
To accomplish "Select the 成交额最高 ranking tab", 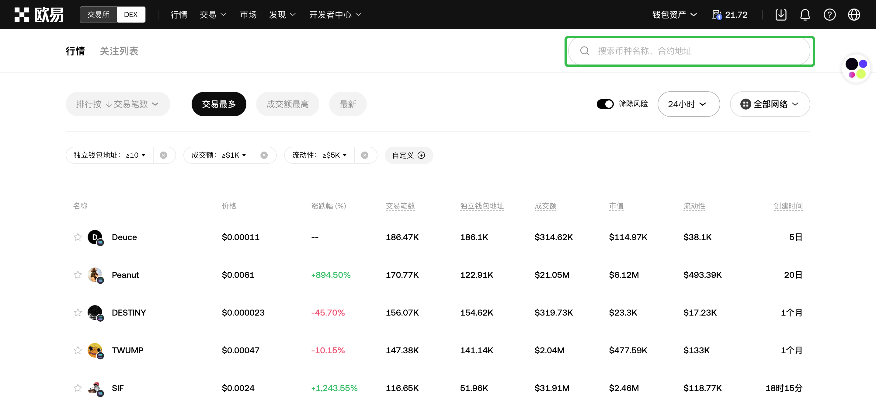I will pos(287,104).
